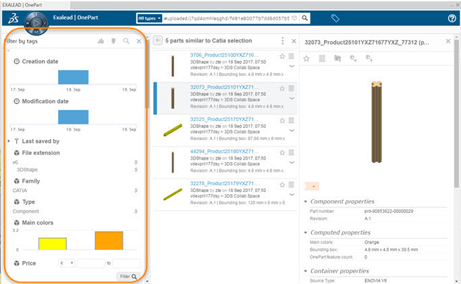Click compare icon for 3706_Product25100YXZ716
This screenshot has height=284, width=461.
click(292, 56)
